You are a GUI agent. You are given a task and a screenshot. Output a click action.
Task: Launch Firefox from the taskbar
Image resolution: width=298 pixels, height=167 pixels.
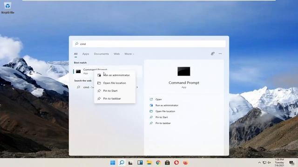[185, 163]
